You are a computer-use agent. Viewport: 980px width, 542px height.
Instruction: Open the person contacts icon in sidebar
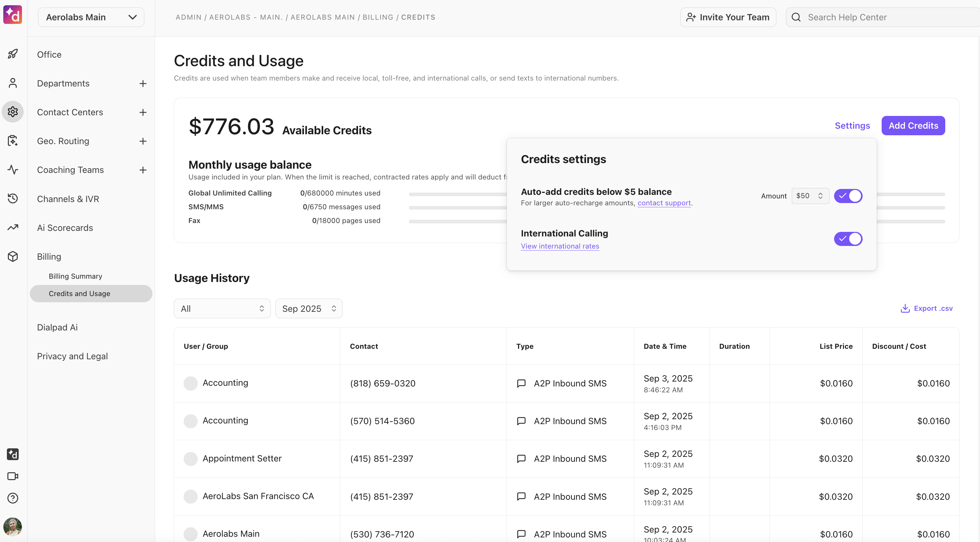pos(12,83)
